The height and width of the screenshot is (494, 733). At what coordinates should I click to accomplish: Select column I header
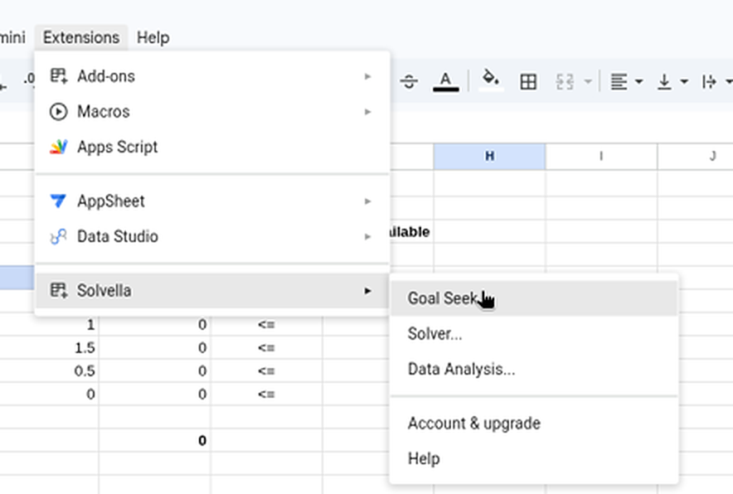click(601, 157)
